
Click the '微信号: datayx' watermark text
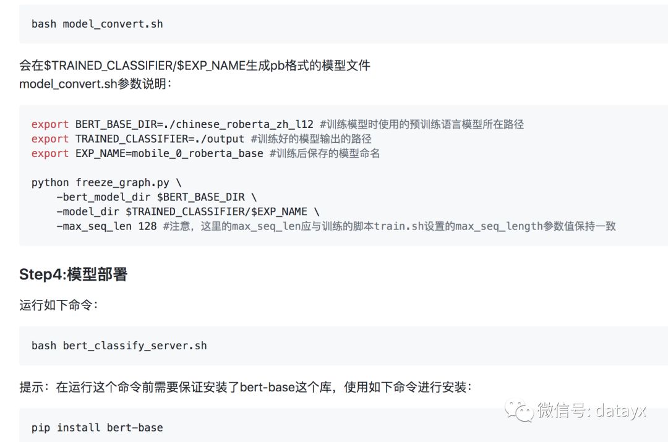point(592,410)
